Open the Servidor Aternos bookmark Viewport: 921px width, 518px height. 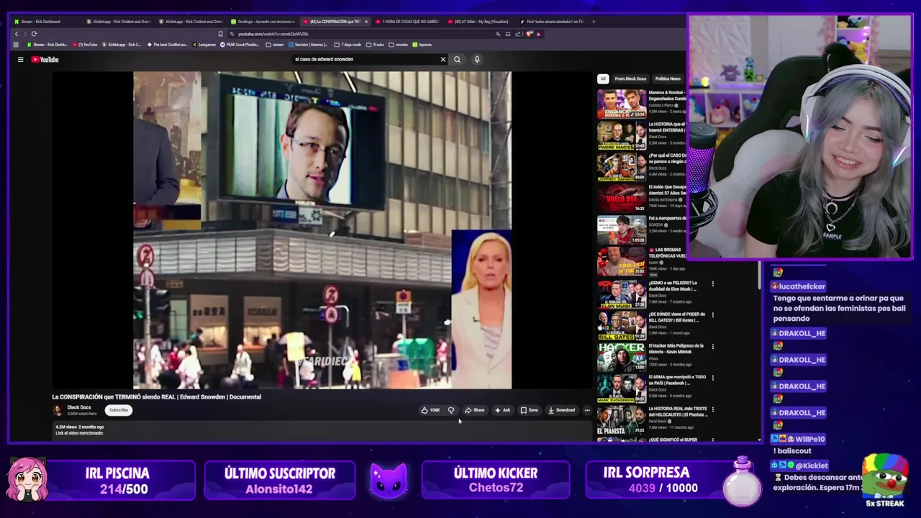pos(309,45)
